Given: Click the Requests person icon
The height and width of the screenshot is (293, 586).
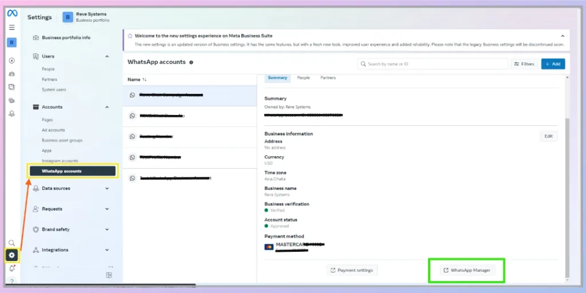Looking at the screenshot, I should (36, 209).
